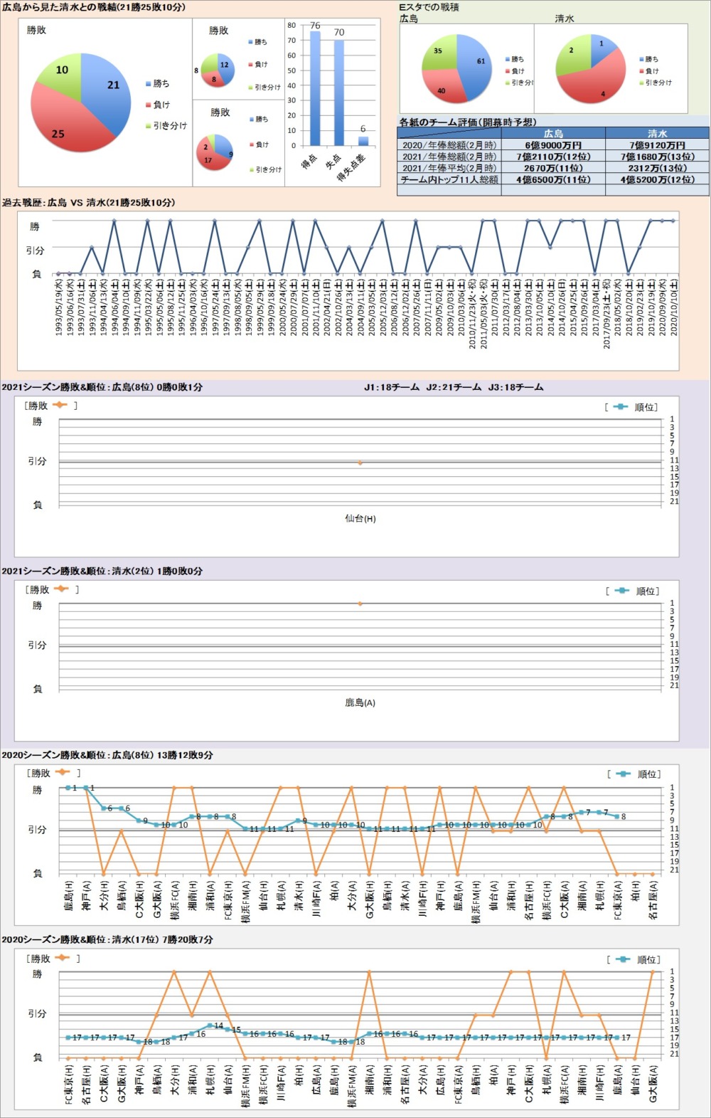Image resolution: width=711 pixels, height=1118 pixels.
Task: Click the 勝敗 legend marker in the 2020 広島 chart
Action: click(x=63, y=773)
